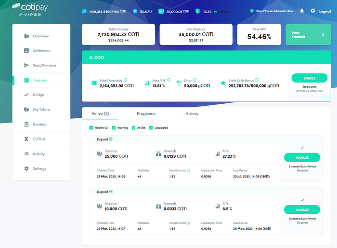
Task: Click the green node connection status dot
Action: click(x=252, y=11)
